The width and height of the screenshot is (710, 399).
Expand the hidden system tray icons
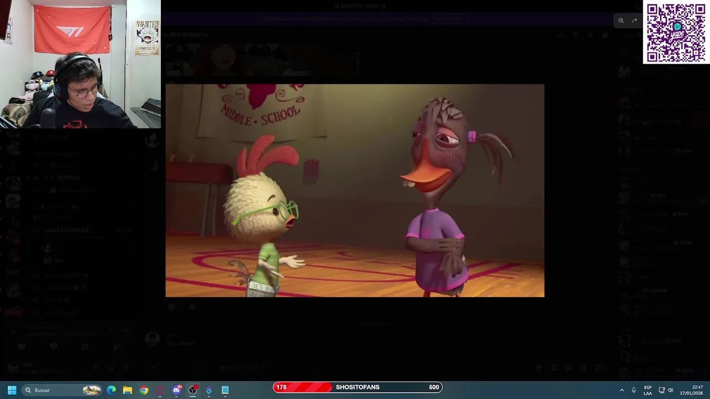point(622,390)
